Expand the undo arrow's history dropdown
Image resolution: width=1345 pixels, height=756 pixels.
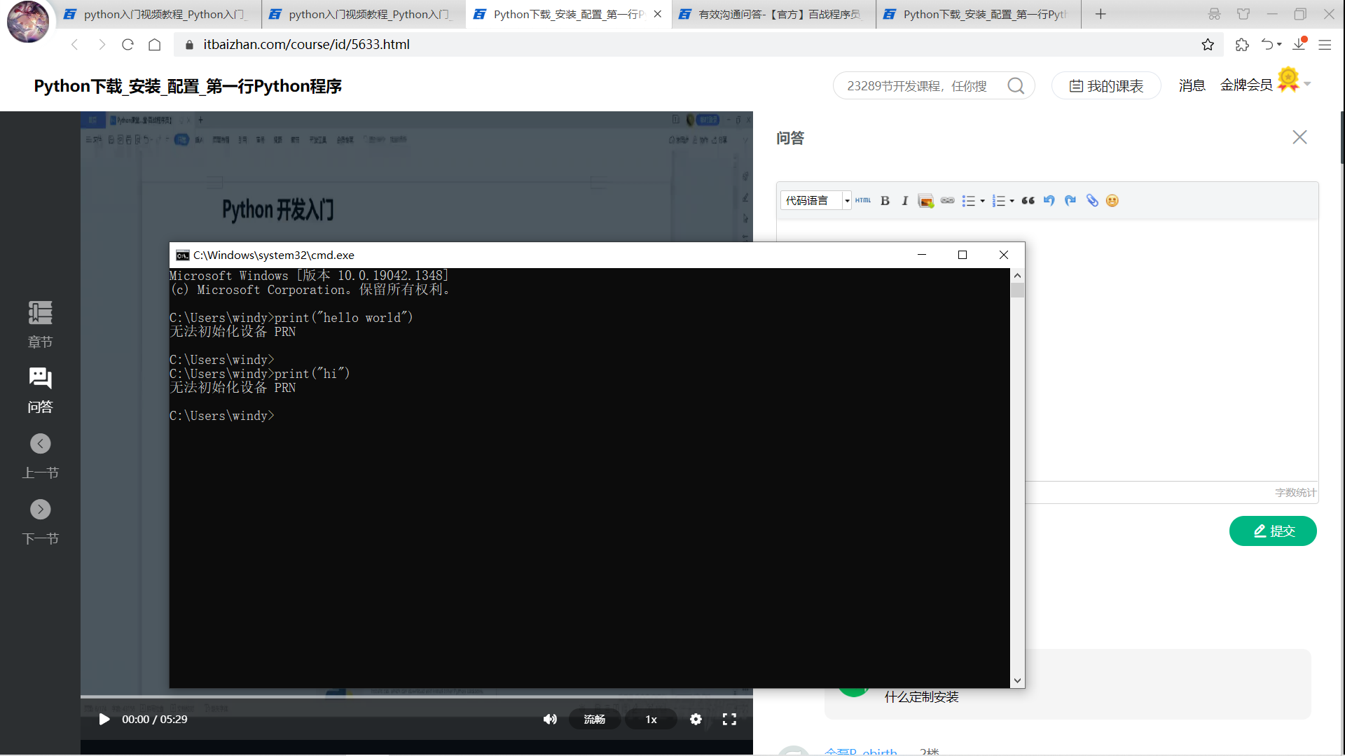pyautogui.click(x=1280, y=45)
